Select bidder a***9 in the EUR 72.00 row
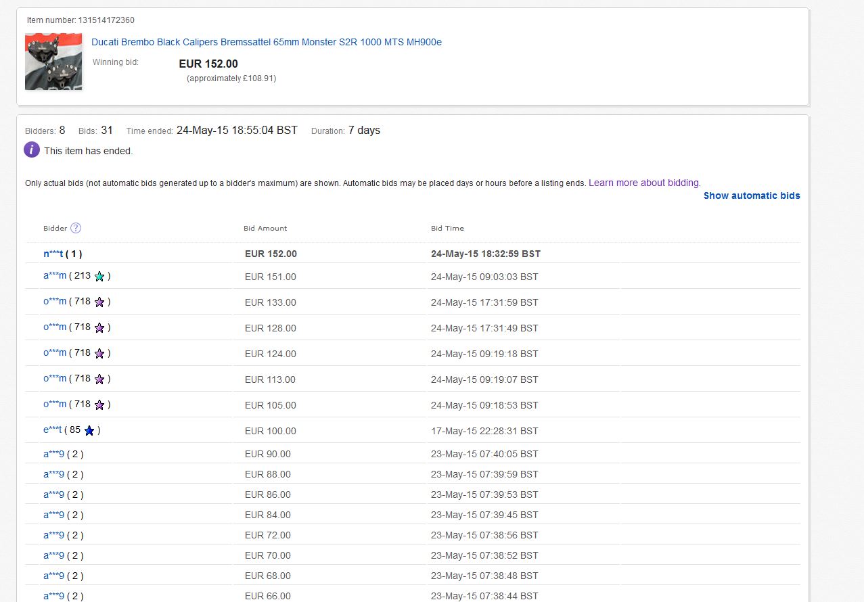Screen dimensions: 864x602 [53, 535]
